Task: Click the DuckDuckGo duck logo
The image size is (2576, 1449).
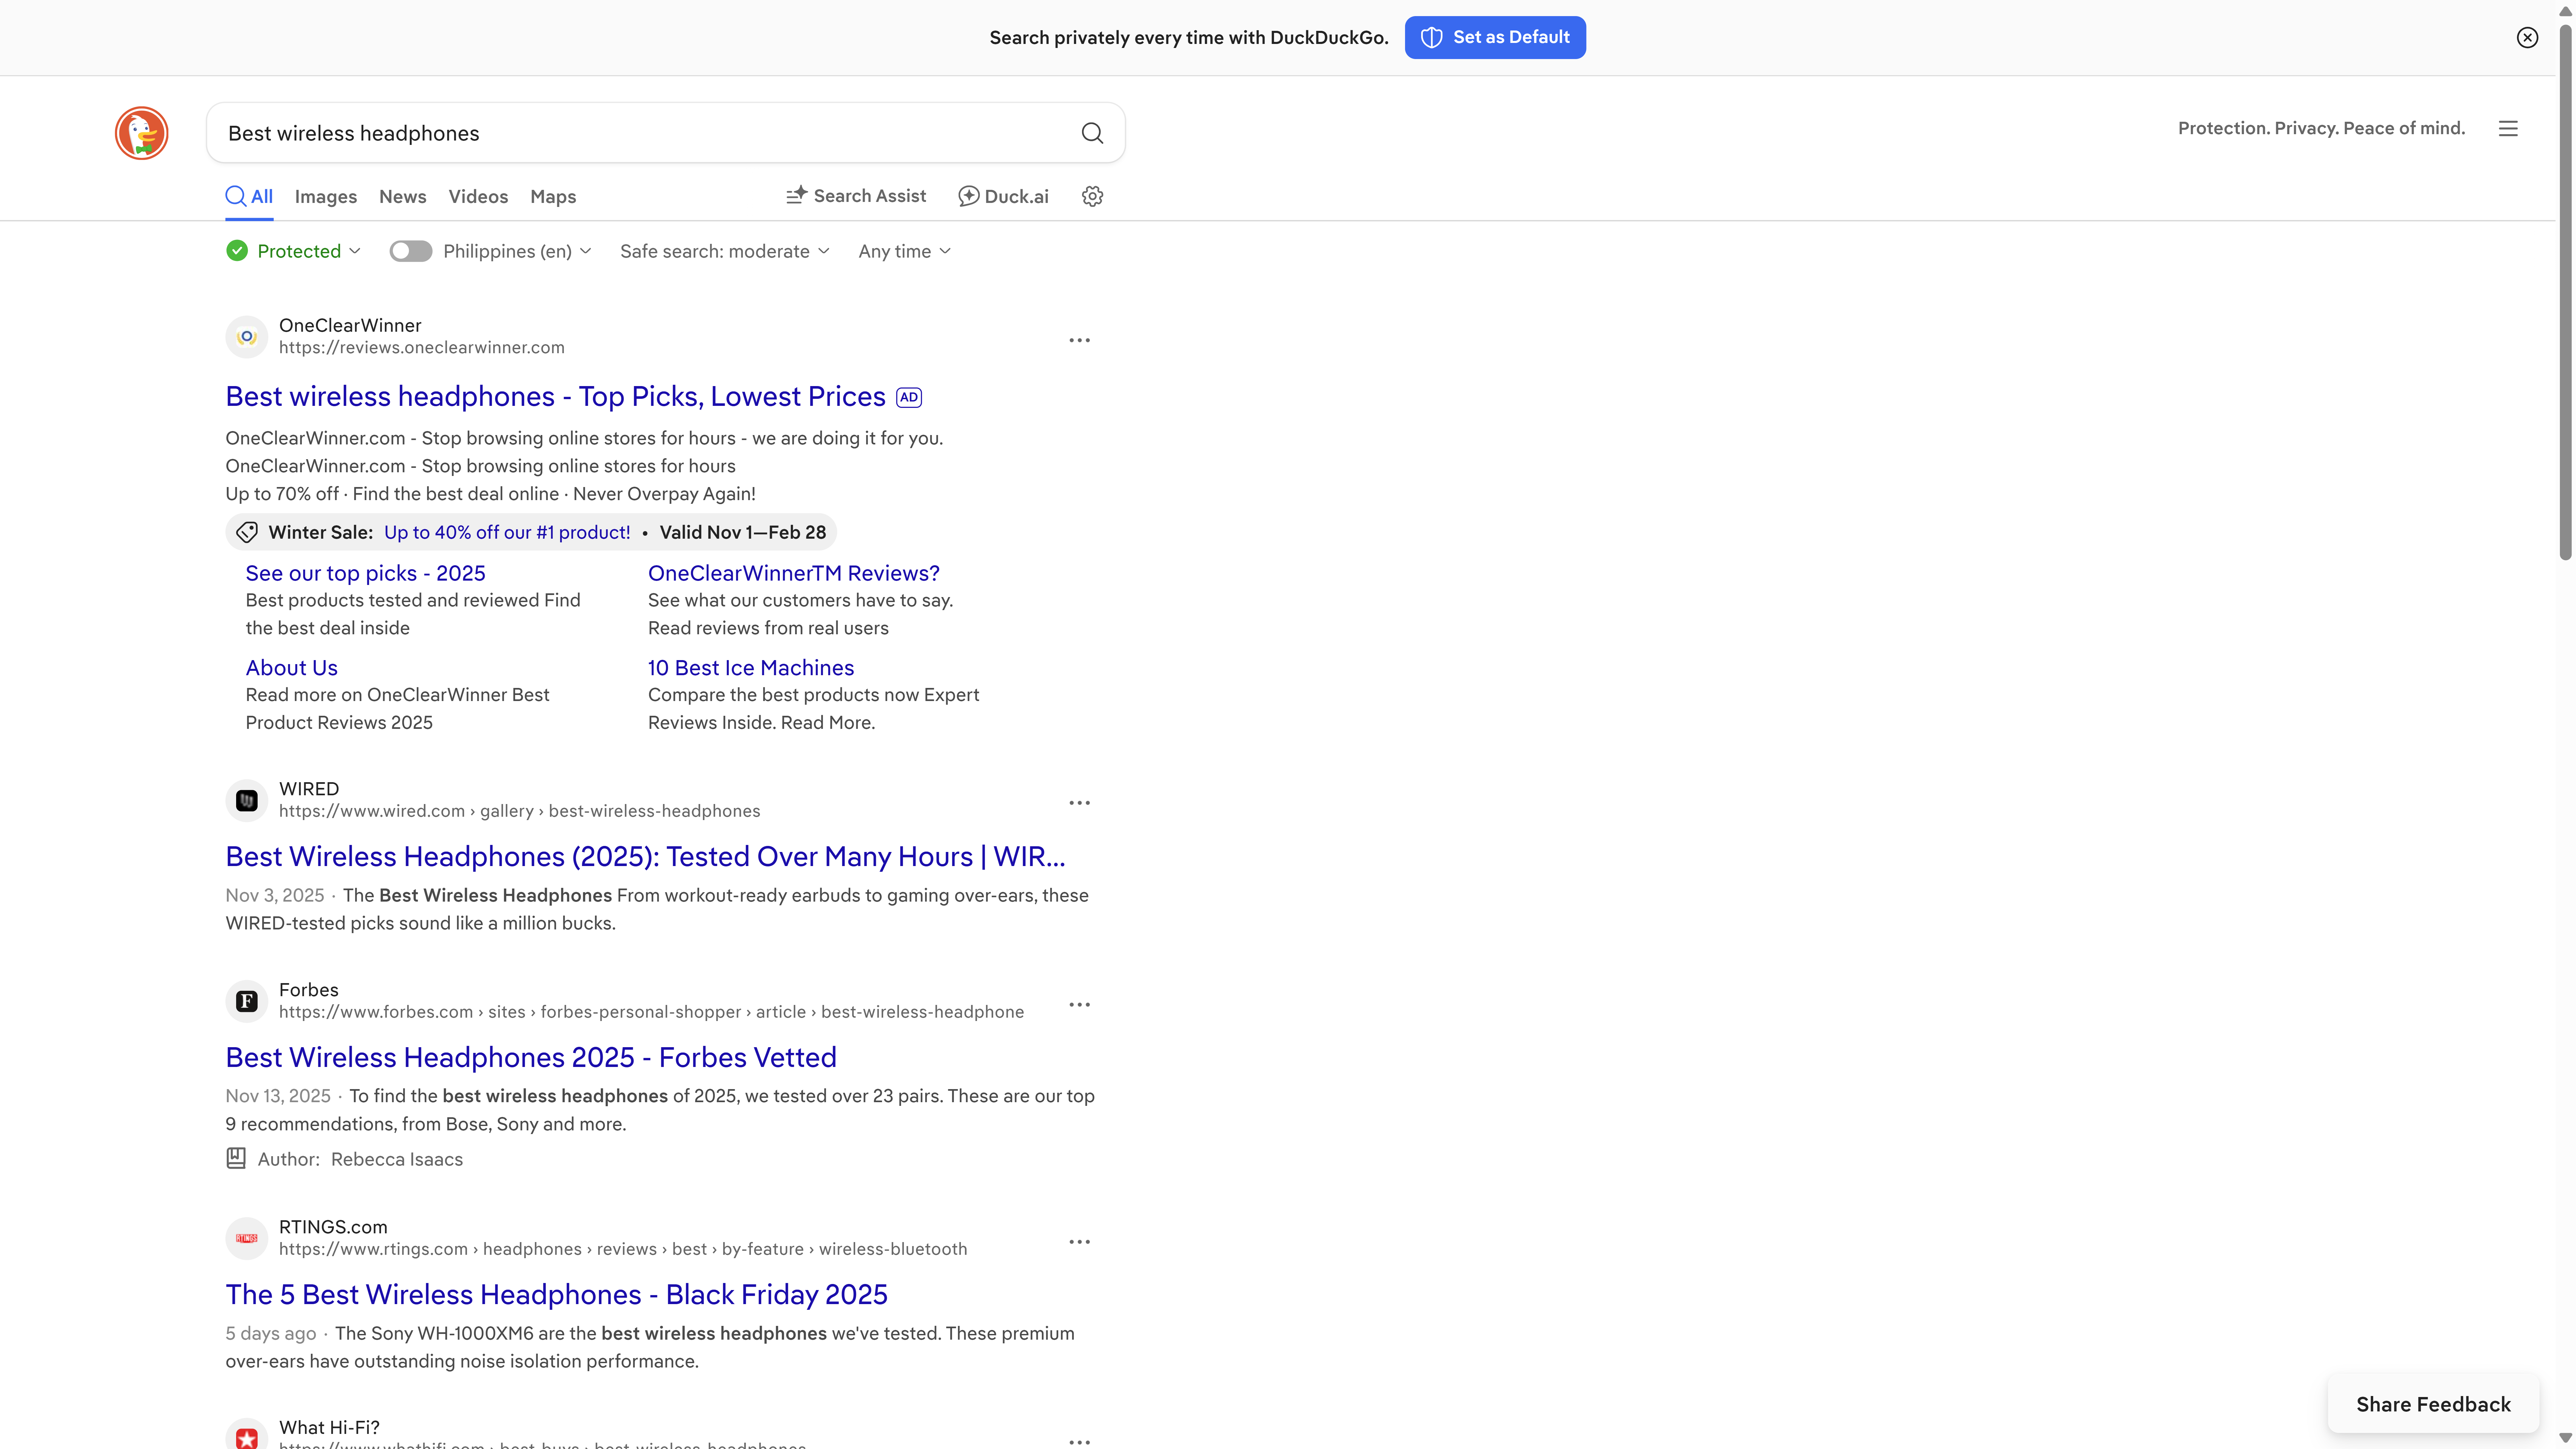Action: [141, 133]
